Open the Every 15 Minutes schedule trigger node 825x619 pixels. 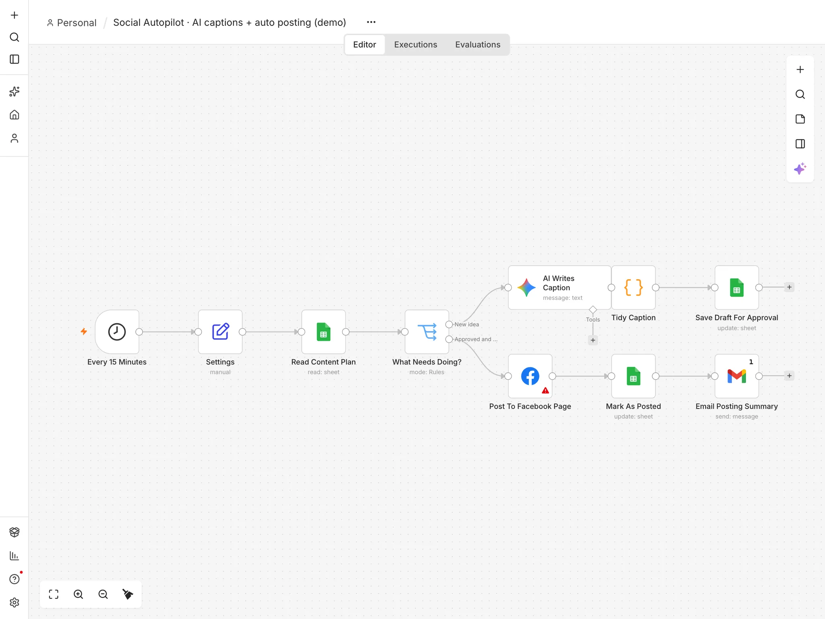[x=117, y=332]
